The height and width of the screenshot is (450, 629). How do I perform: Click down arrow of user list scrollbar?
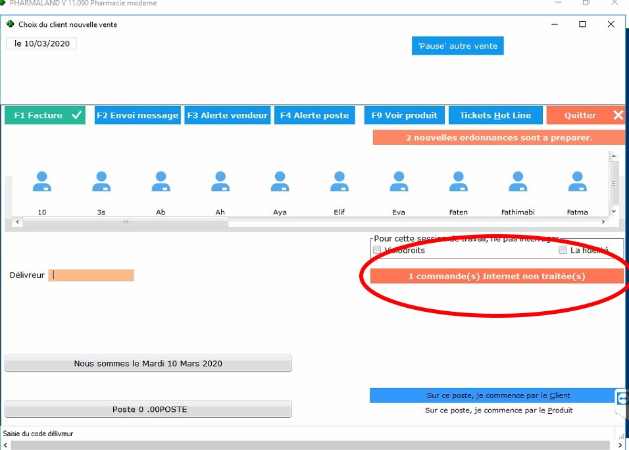613,212
